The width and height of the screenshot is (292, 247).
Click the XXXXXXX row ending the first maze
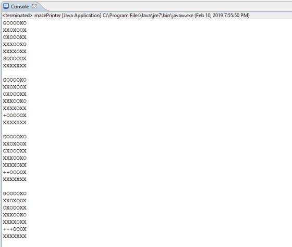pos(15,66)
